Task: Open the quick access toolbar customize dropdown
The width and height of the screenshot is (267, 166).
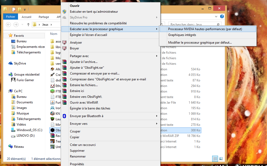Action: click(x=25, y=10)
